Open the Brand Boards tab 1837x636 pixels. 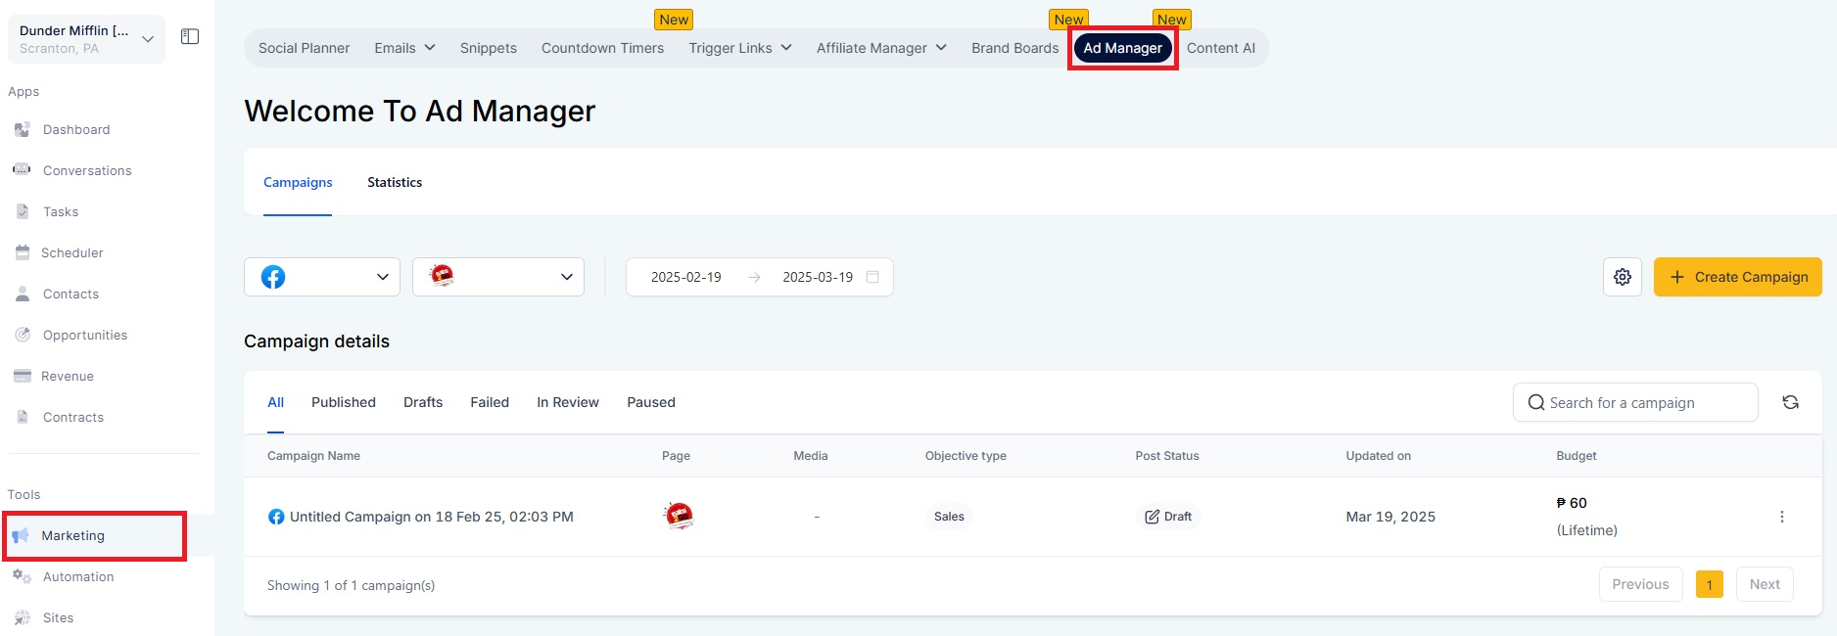(x=1014, y=48)
